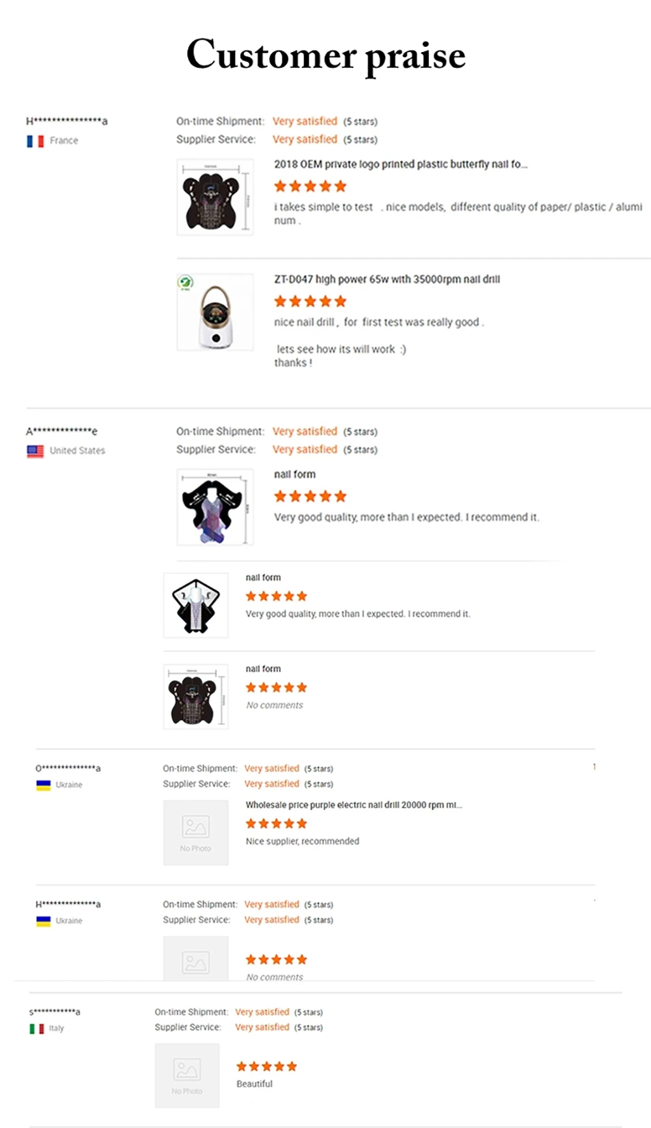Open the 2018 OEM private logo product title

click(x=400, y=164)
